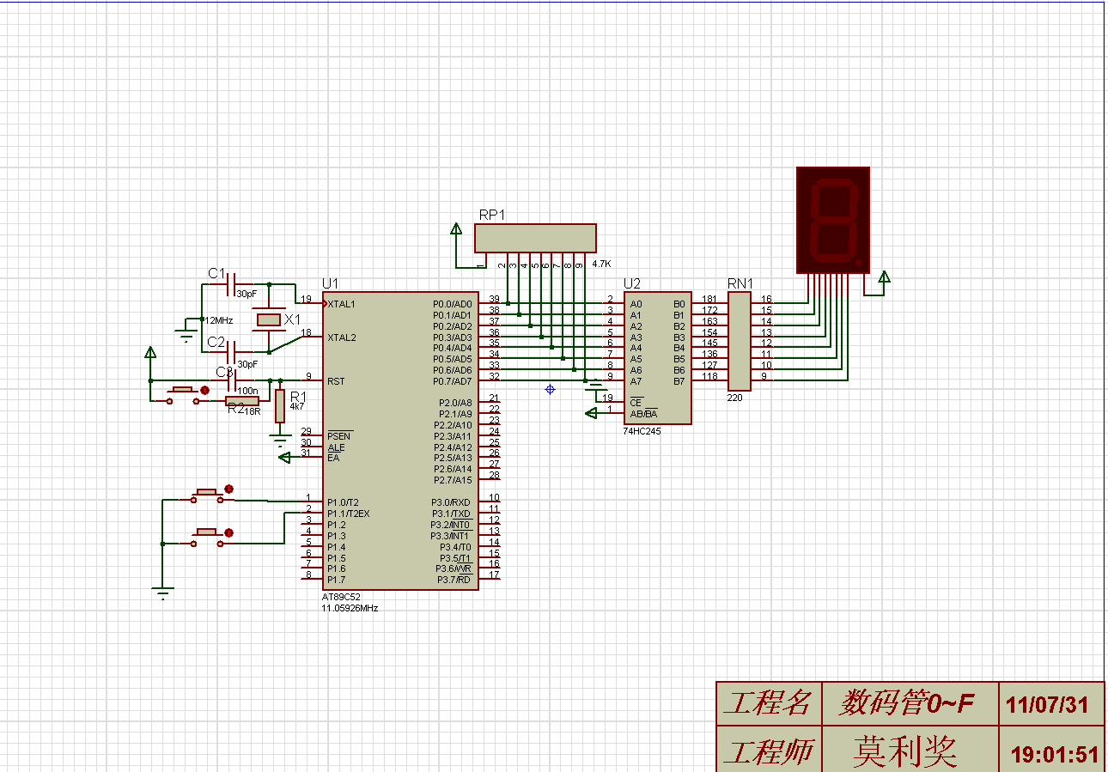Click the P2.7/A15 pin label
This screenshot has width=1108, height=772.
pos(453,480)
